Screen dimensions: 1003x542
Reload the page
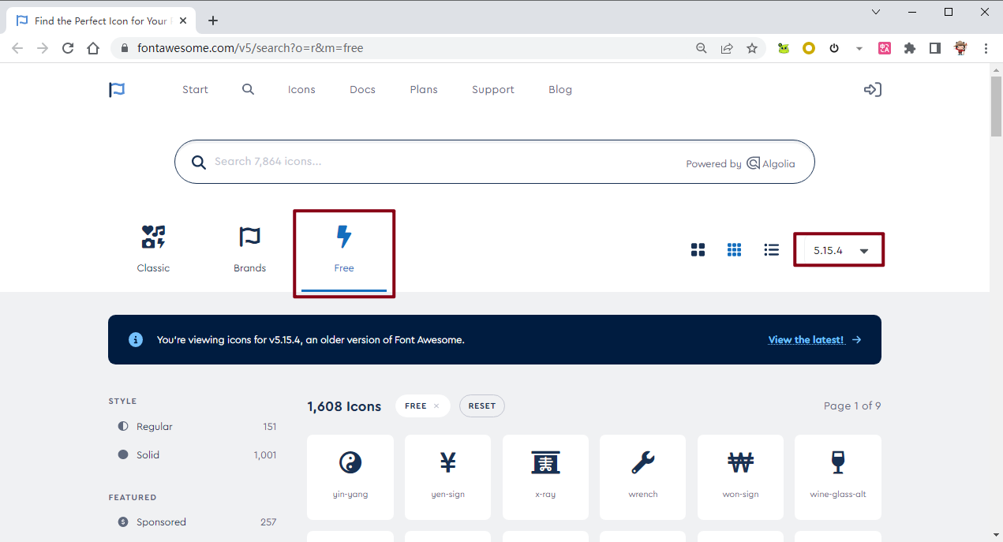point(68,48)
